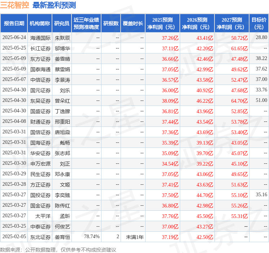Click target price 35.16
269x253 pixels.
coord(261,194)
